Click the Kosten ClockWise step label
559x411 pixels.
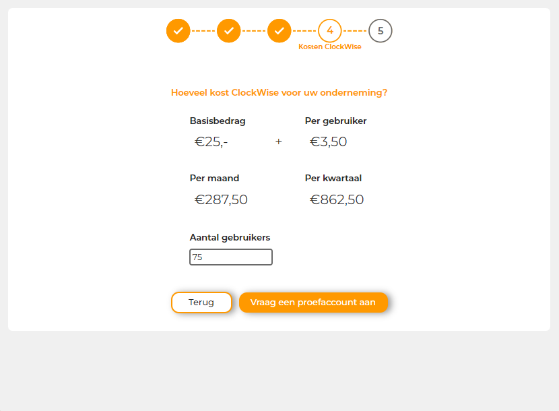coord(330,47)
